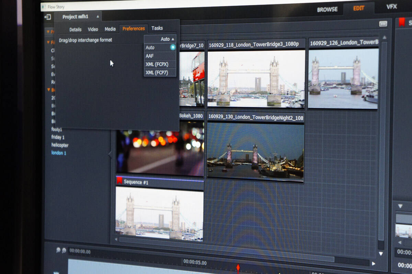This screenshot has width=412, height=274.
Task: Select the Sequence #1 thumbnail
Action: [160, 213]
